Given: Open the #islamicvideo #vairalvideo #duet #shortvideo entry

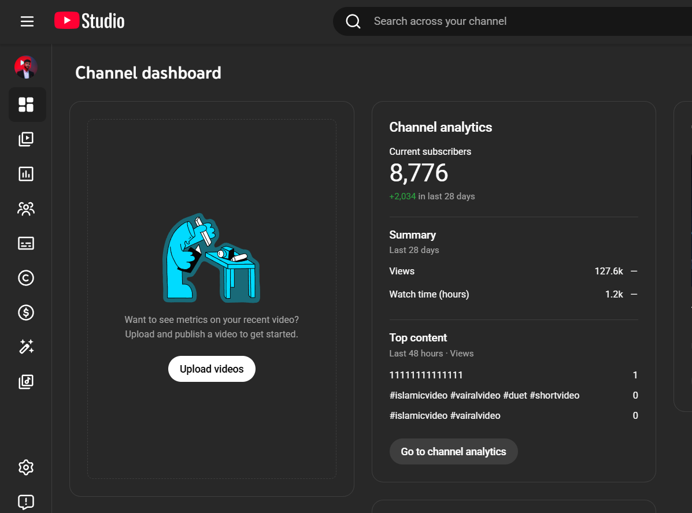Looking at the screenshot, I should click(x=484, y=396).
